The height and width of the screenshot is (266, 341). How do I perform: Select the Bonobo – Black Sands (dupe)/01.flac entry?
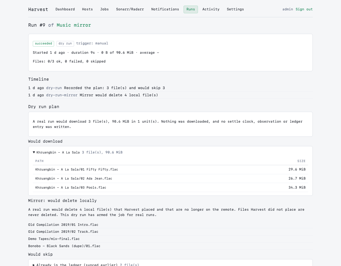pyautogui.click(x=64, y=246)
